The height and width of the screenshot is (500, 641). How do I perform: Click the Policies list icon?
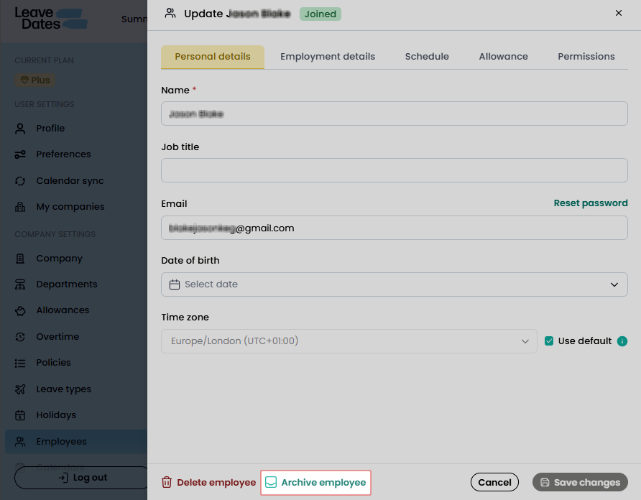click(20, 363)
